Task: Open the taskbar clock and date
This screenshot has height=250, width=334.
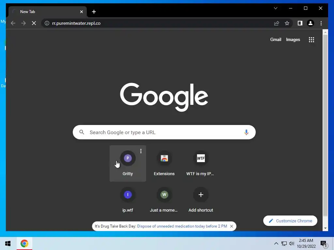Action: tap(306, 243)
